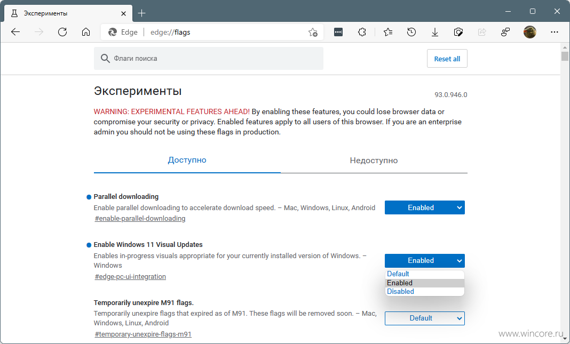Click the Temporarily unexpire M91 flags title
The width and height of the screenshot is (570, 344).
[x=144, y=302]
